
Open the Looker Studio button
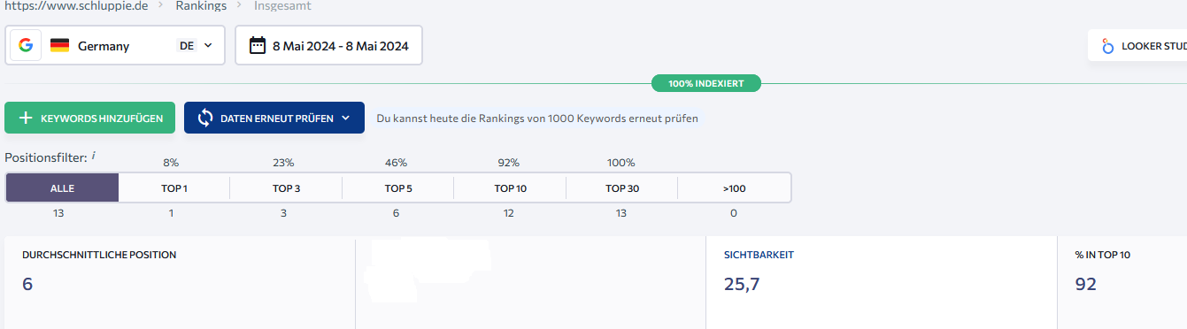[1137, 46]
